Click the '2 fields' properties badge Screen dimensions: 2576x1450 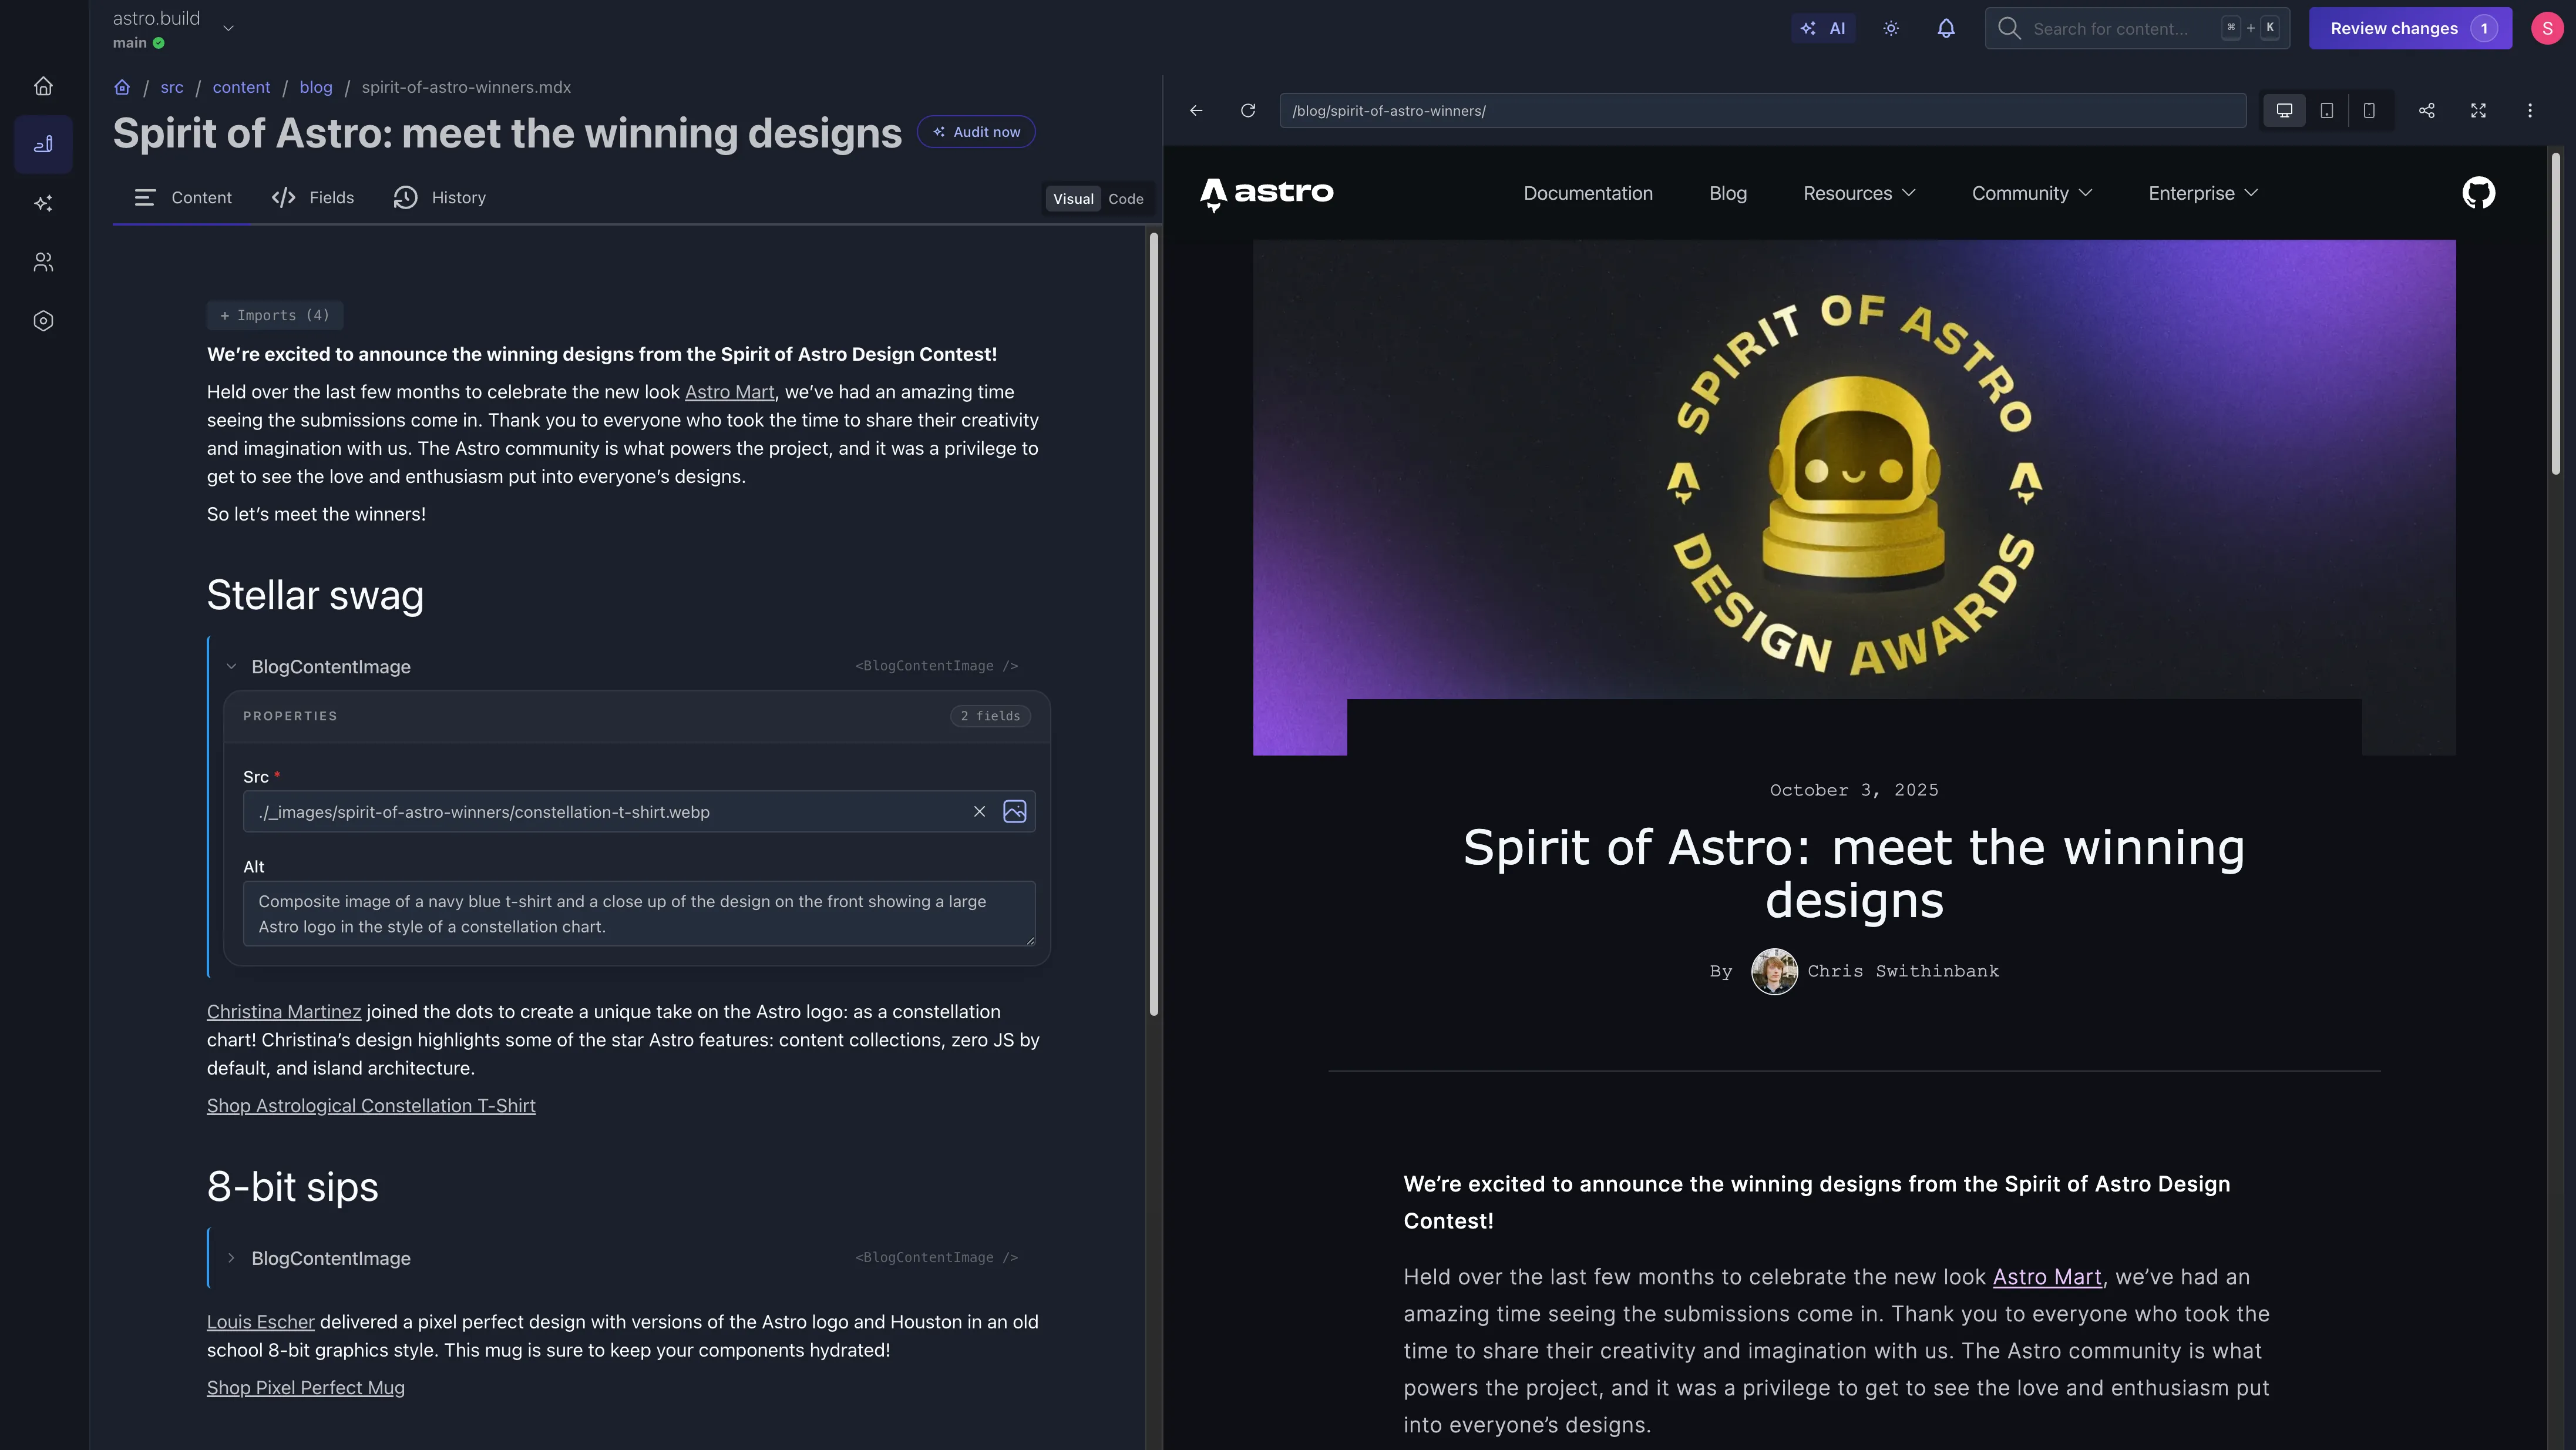tap(990, 716)
